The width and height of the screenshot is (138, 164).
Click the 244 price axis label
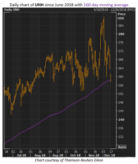tap(121, 111)
